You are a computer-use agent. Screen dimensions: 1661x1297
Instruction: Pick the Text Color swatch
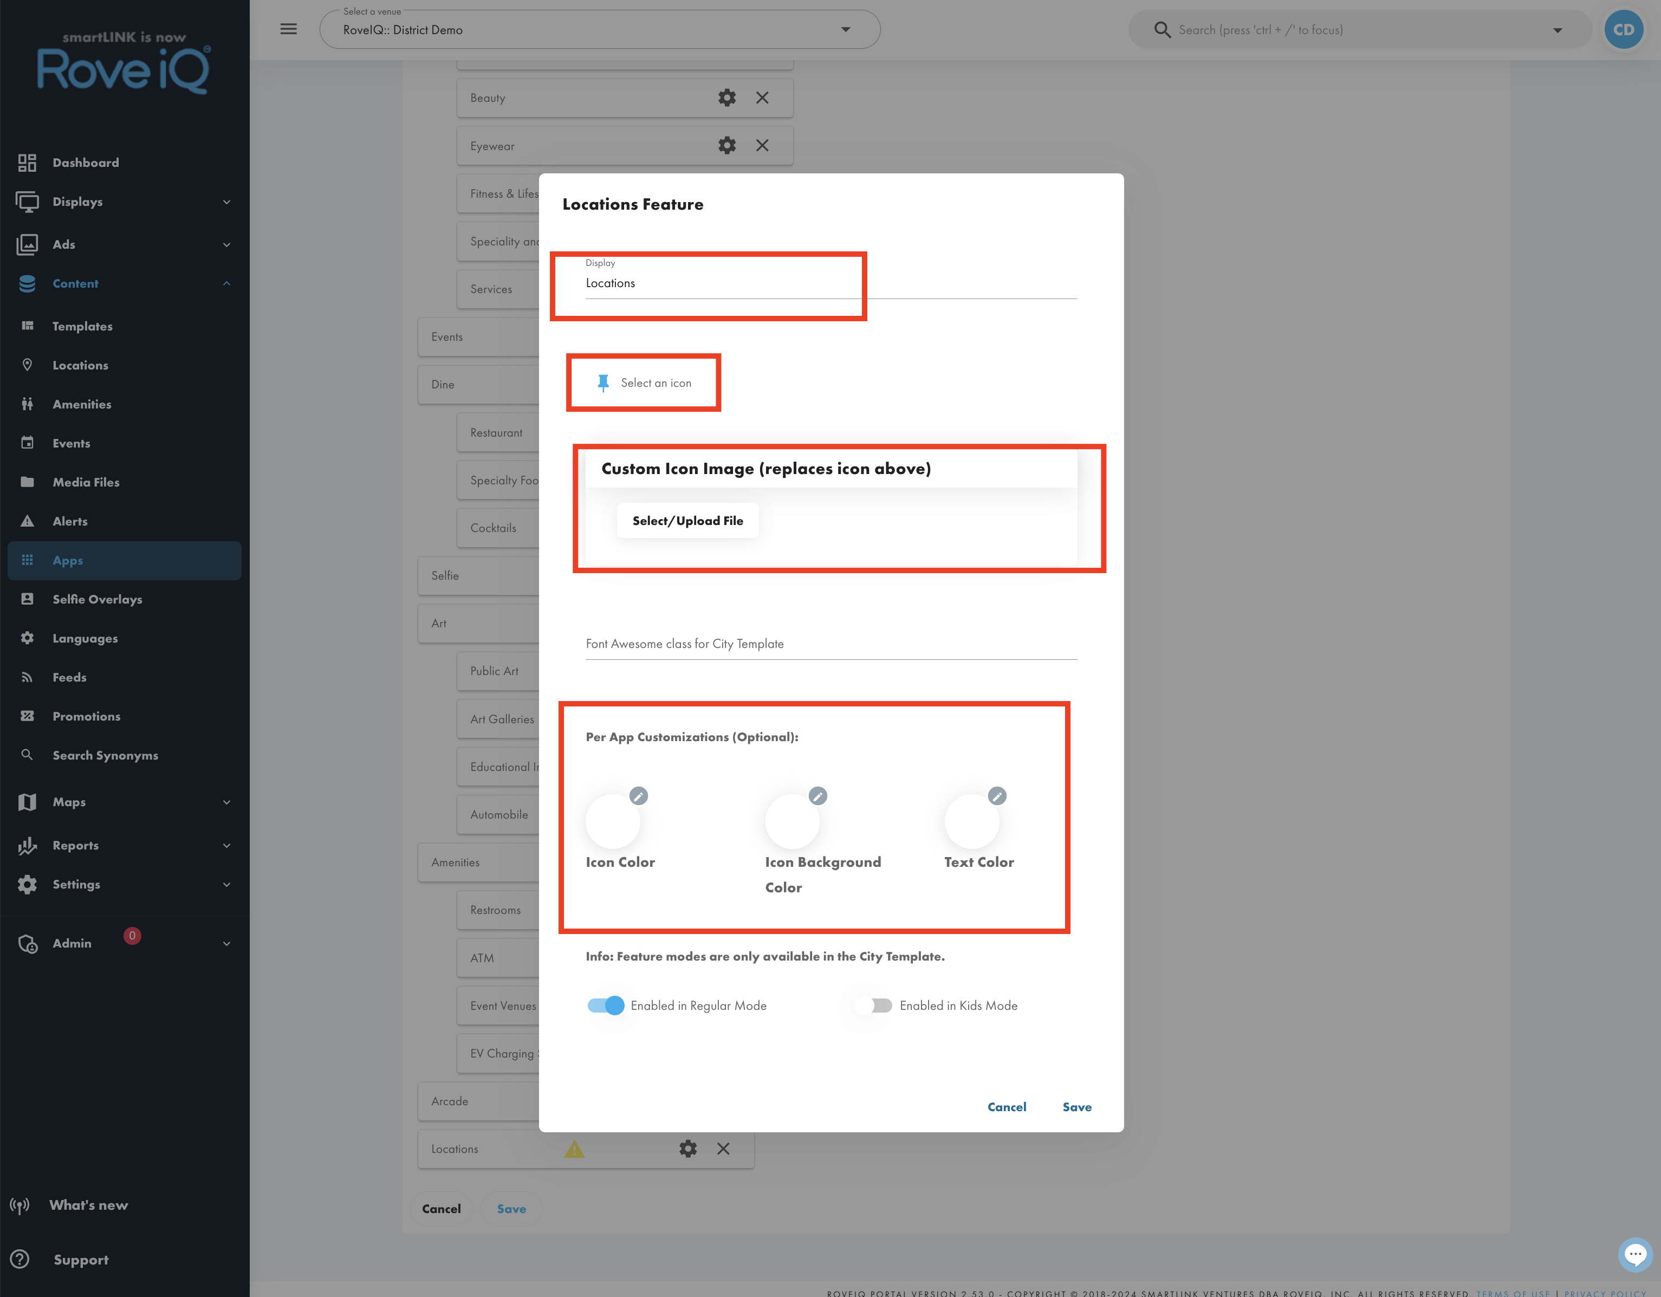[x=971, y=821]
